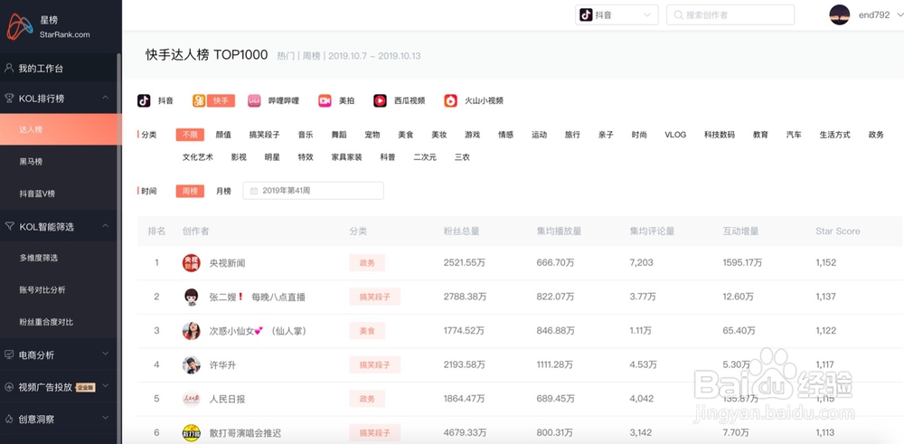Filter by VLOG category
The width and height of the screenshot is (904, 444).
click(675, 135)
